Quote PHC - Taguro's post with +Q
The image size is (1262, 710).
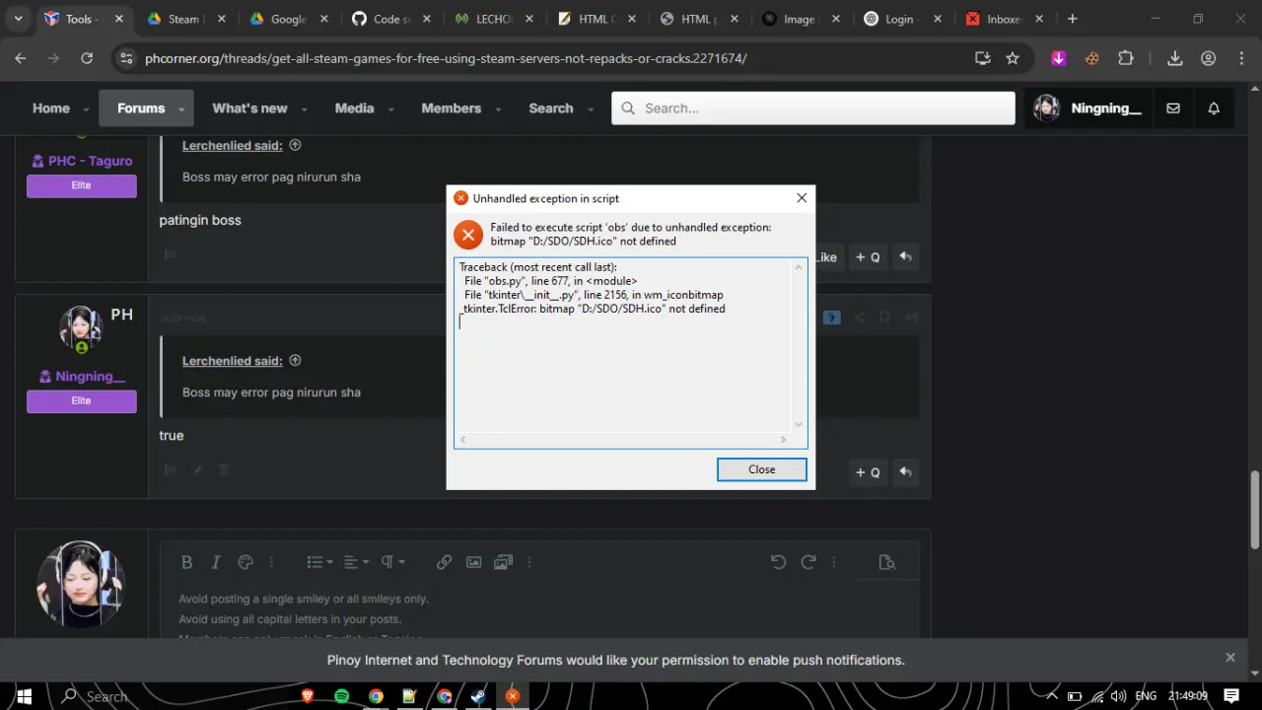[868, 256]
